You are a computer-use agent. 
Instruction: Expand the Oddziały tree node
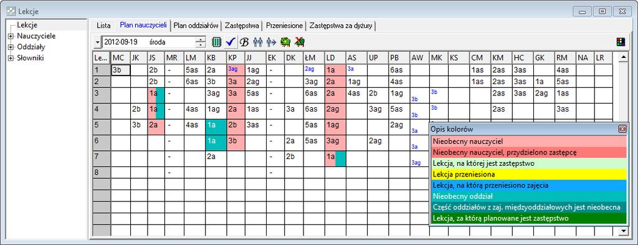[11, 47]
